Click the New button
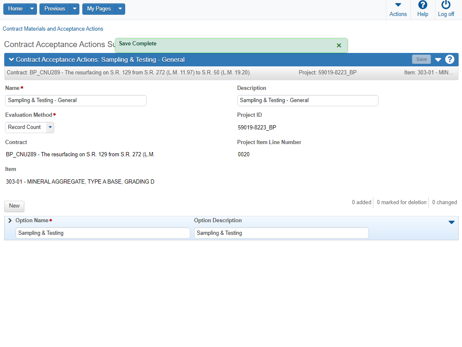This screenshot has height=347, width=462. coord(14,206)
